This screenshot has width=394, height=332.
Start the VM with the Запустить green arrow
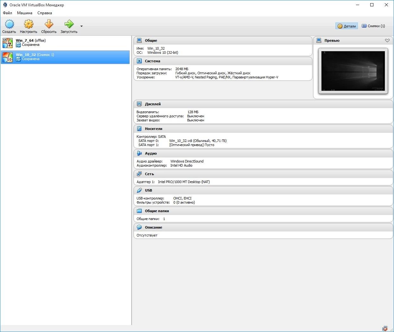(x=69, y=24)
